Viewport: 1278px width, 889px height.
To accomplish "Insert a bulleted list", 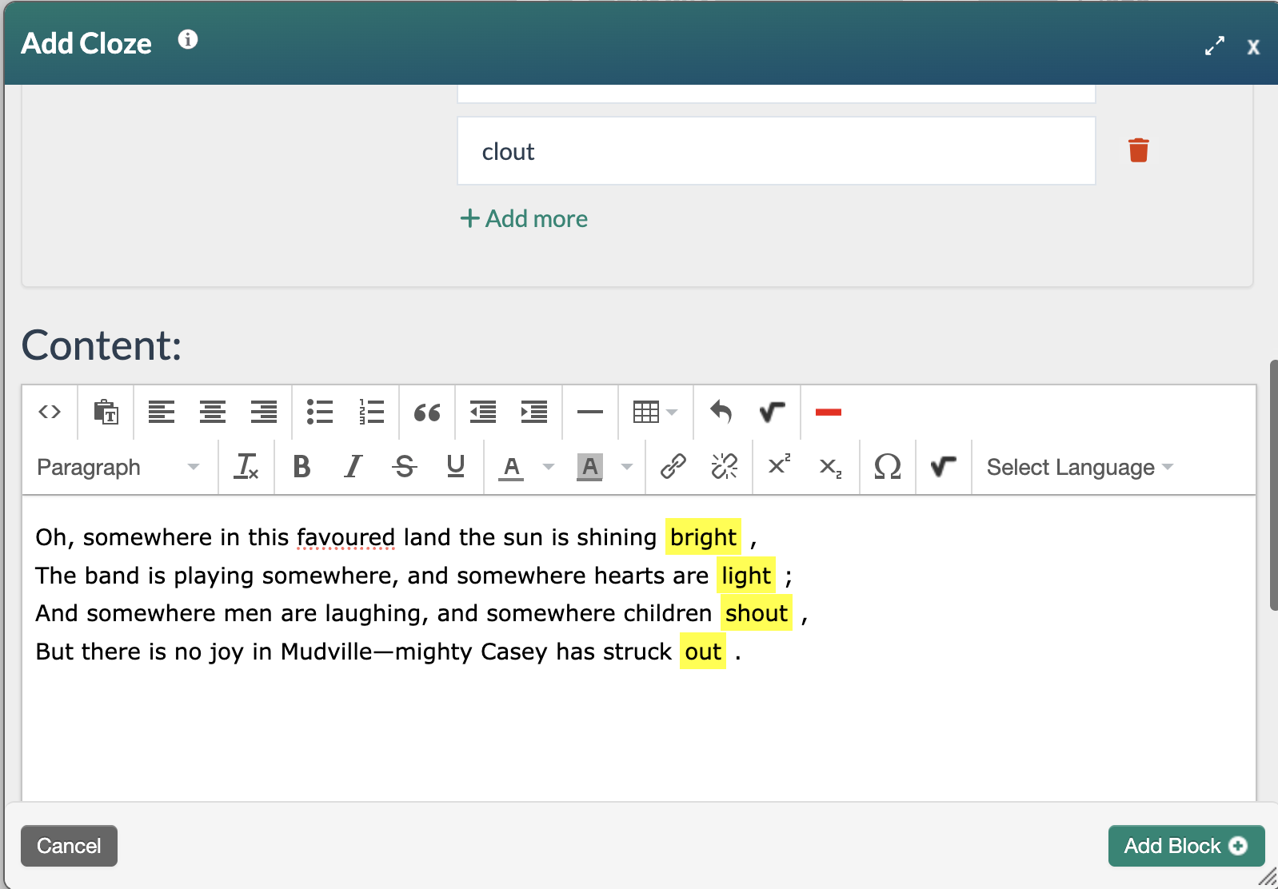I will coord(320,412).
